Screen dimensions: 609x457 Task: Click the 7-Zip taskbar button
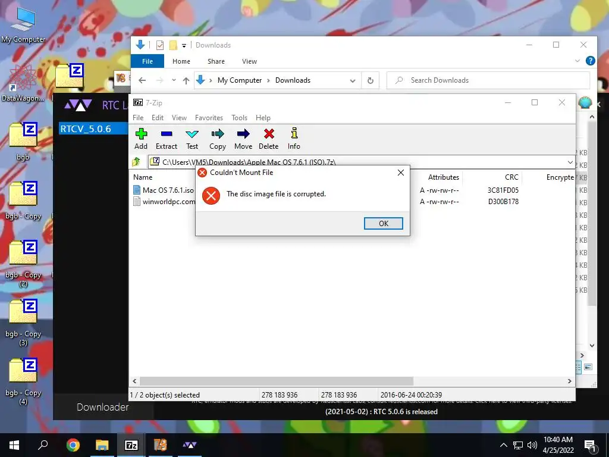pos(131,445)
